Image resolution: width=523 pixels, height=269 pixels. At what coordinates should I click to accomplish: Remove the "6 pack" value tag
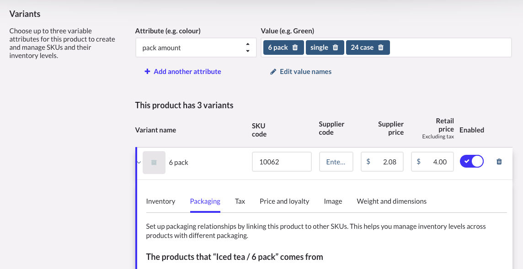point(295,47)
